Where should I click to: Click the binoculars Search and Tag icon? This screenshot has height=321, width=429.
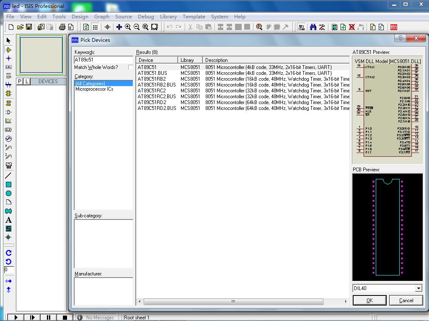[x=313, y=27]
